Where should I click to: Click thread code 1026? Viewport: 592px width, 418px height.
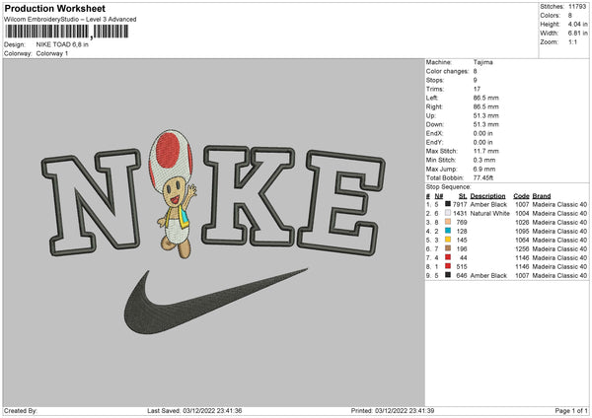(x=522, y=222)
